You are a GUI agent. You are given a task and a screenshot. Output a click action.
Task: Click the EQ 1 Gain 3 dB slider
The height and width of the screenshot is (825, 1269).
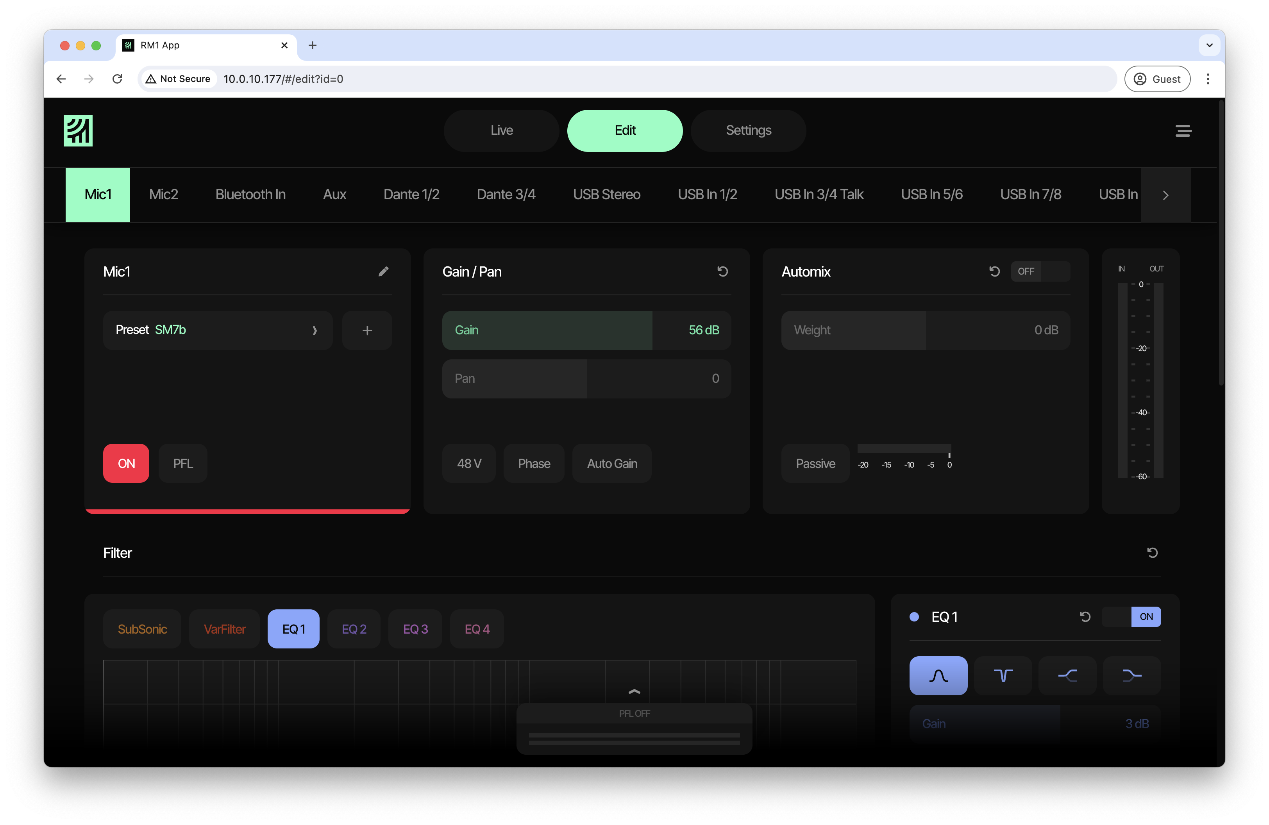tap(1035, 724)
